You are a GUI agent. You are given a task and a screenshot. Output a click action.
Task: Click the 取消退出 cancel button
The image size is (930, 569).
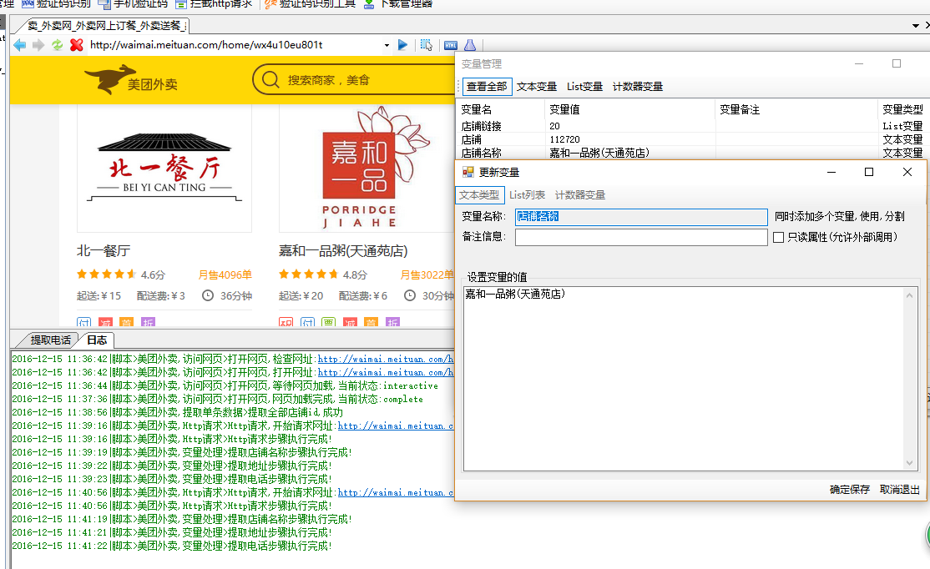(899, 490)
